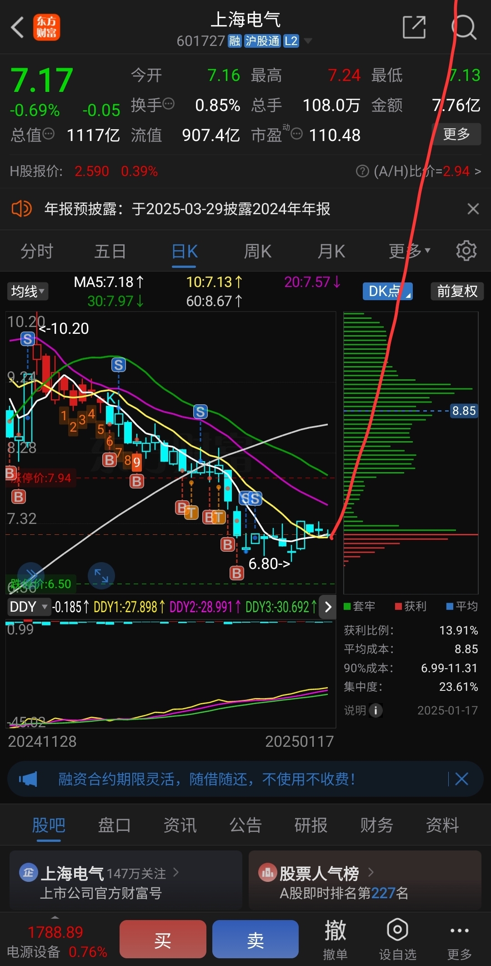Tap the 总值 info icon
Image resolution: width=491 pixels, height=966 pixels.
pyautogui.click(x=48, y=134)
